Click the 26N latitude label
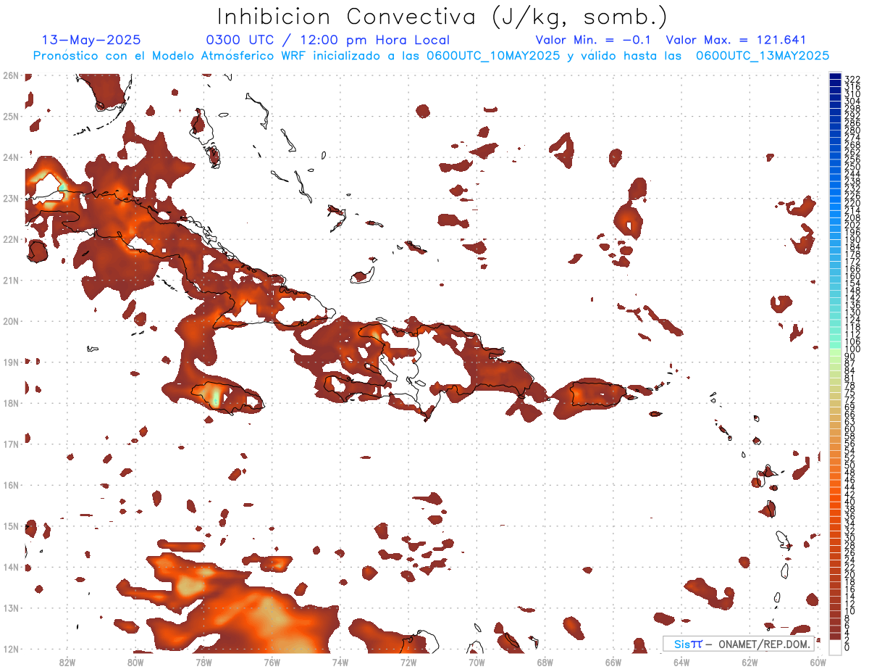 [x=10, y=75]
